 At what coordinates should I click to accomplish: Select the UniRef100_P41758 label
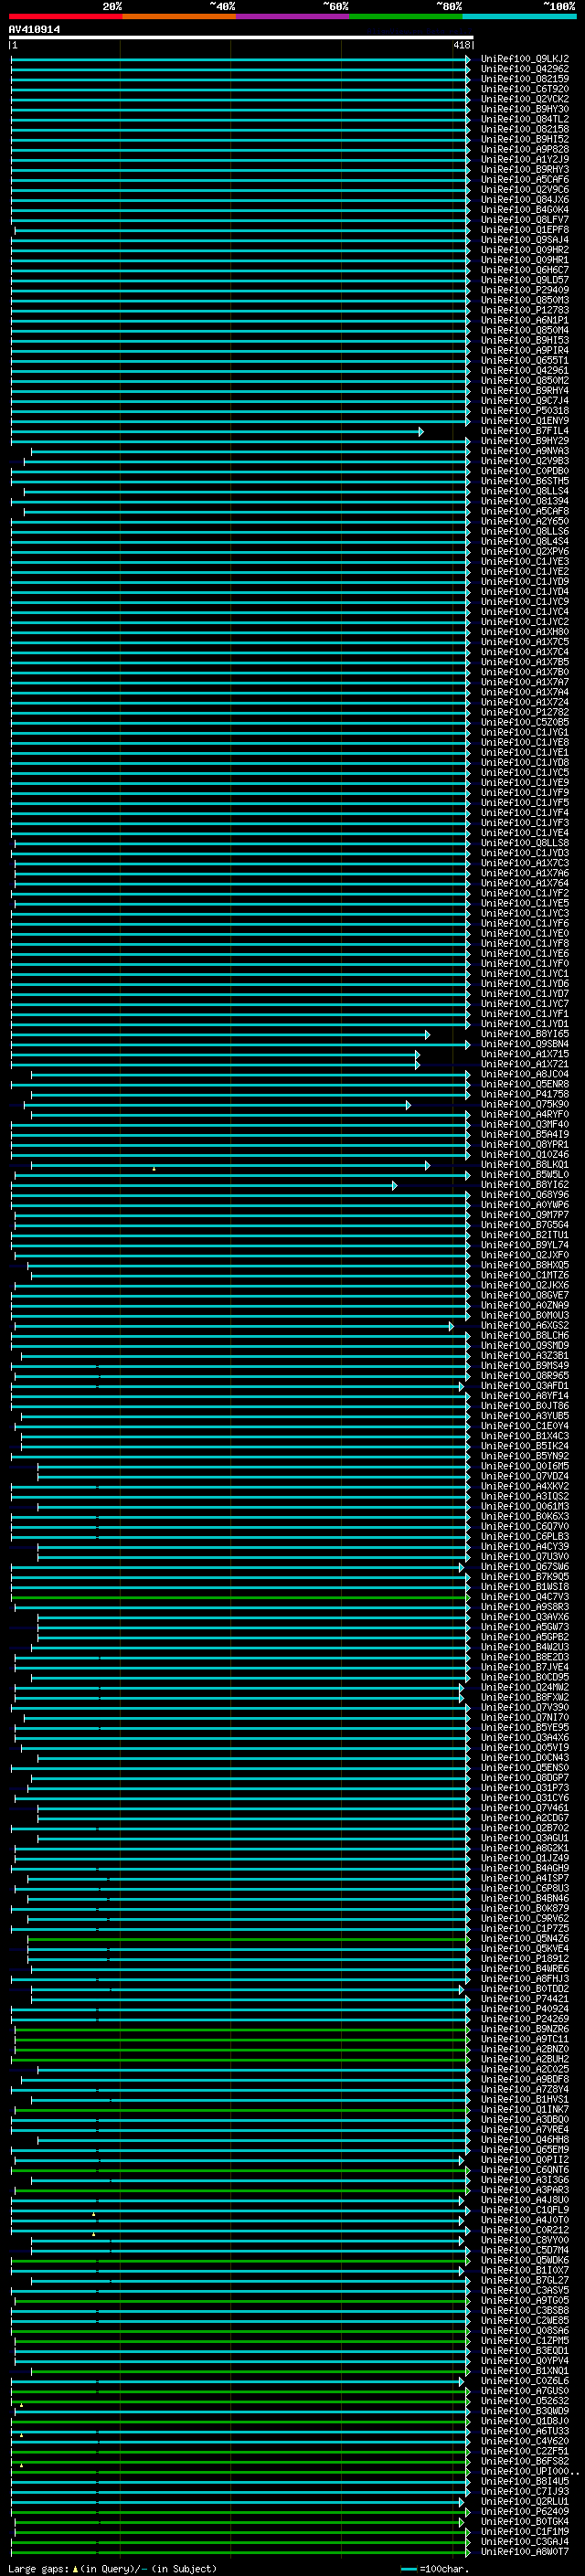coord(525,1095)
